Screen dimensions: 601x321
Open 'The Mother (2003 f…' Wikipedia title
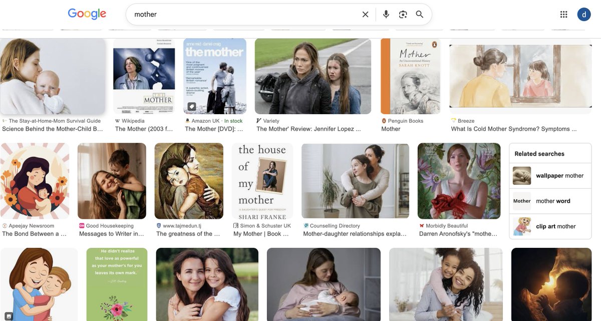tap(144, 129)
